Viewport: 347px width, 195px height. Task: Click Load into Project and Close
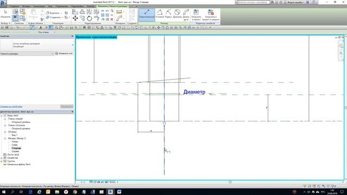coord(211,15)
